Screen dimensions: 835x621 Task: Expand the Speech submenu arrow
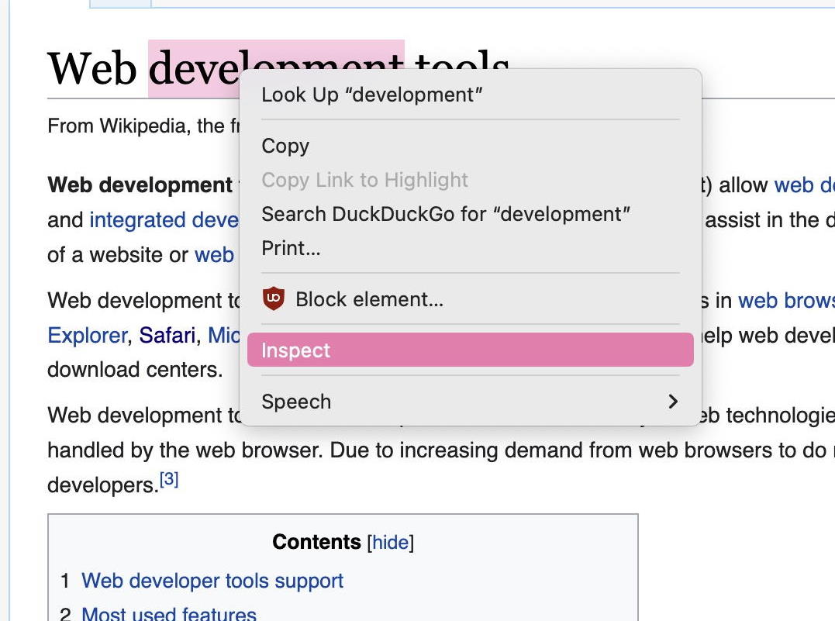(673, 402)
